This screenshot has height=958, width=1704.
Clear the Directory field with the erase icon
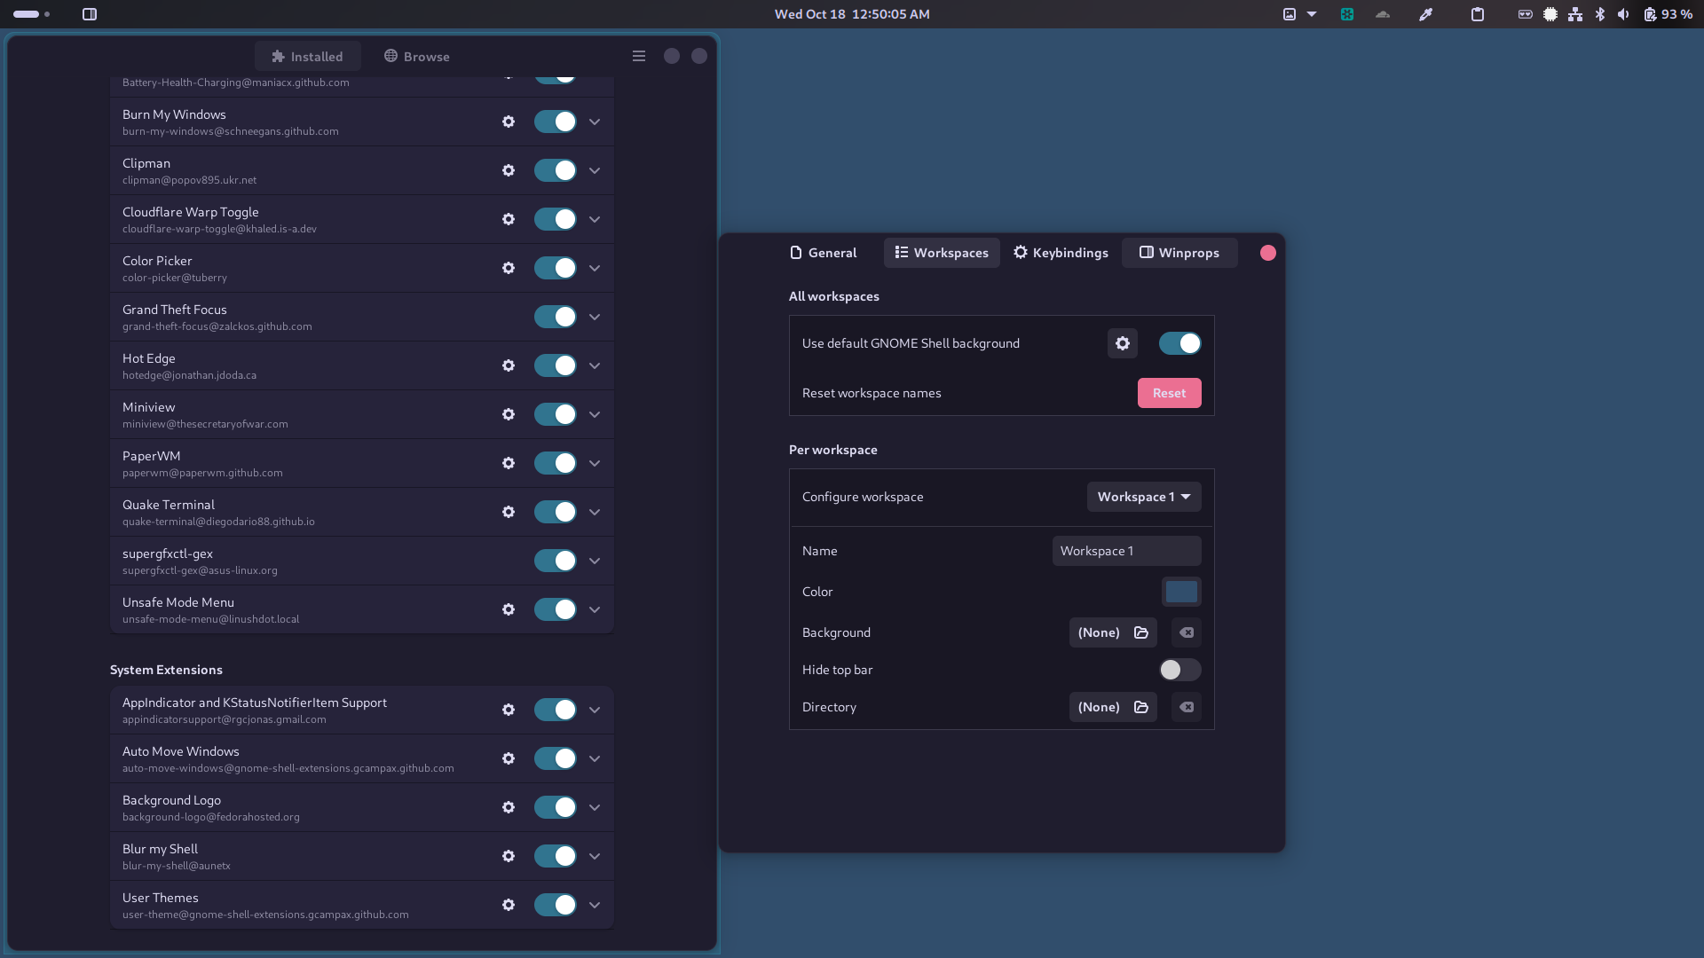(1186, 707)
